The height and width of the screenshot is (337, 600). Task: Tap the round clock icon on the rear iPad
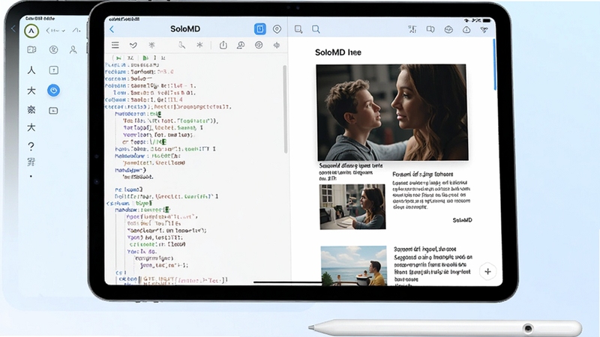(x=53, y=49)
